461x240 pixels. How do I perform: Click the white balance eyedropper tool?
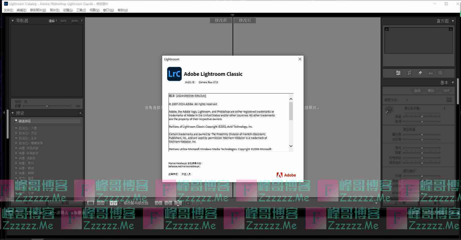[389, 110]
